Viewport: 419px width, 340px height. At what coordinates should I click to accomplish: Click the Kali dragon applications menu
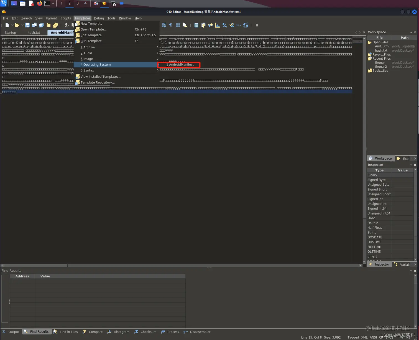pyautogui.click(x=4, y=3)
